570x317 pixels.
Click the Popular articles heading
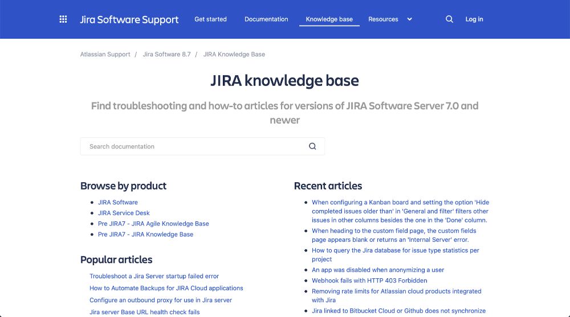[116, 260]
